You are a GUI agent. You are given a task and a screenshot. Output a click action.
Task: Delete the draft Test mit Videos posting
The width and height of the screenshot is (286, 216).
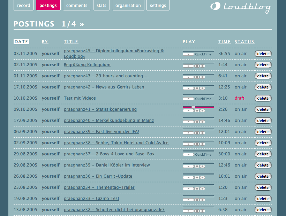pyautogui.click(x=263, y=98)
